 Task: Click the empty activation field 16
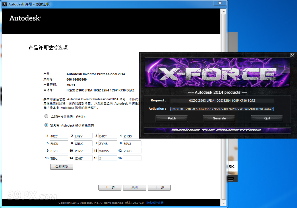click(132, 158)
